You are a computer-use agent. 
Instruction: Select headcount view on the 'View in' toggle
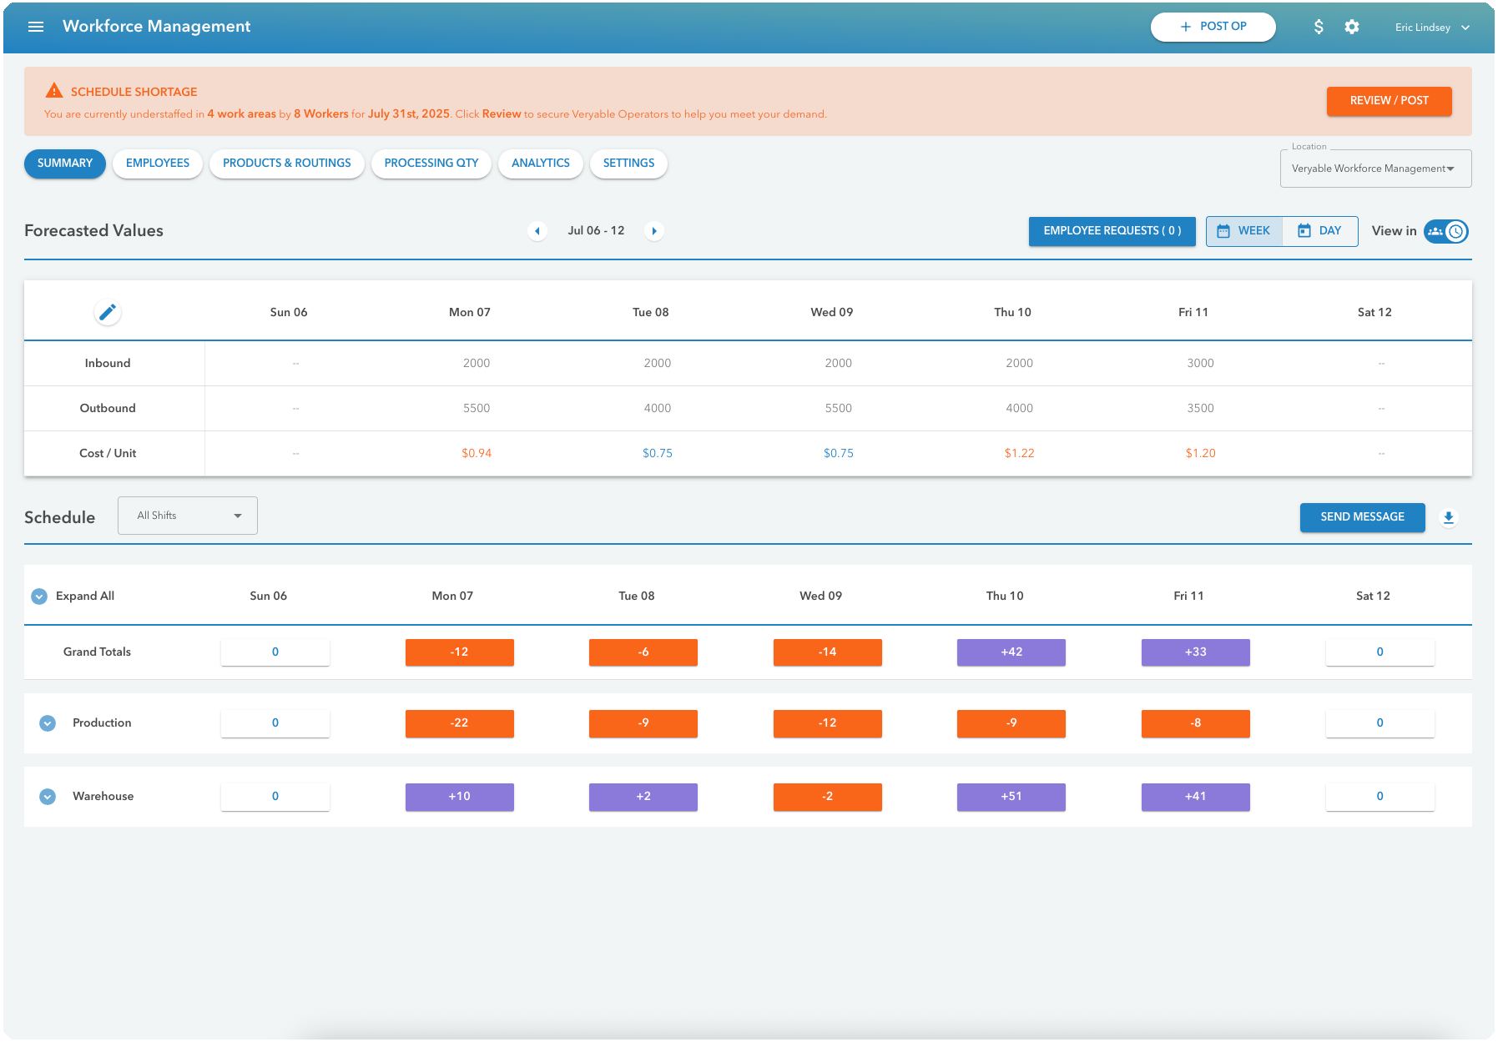[1437, 231]
